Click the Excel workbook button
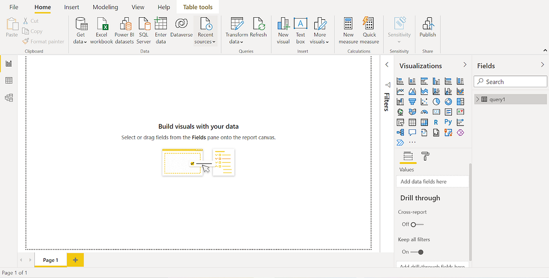The height and width of the screenshot is (278, 549). pyautogui.click(x=101, y=31)
